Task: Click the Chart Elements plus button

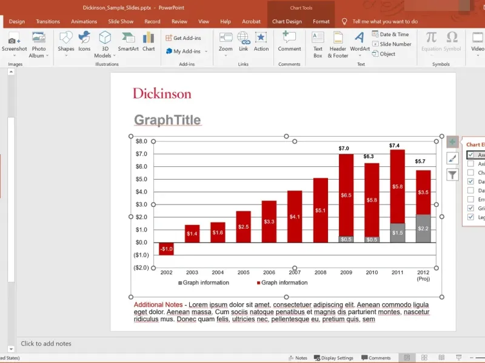Action: [452, 142]
